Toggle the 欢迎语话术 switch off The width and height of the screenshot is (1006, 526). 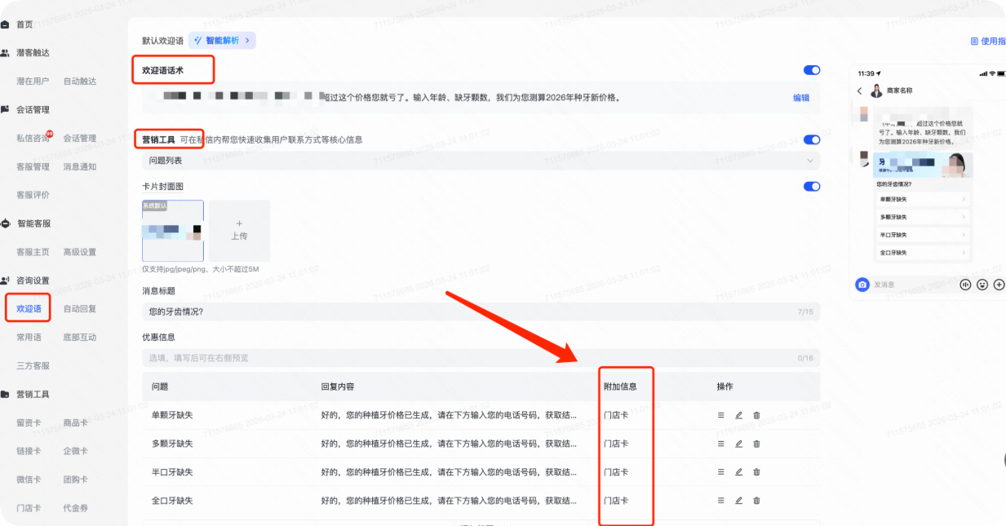coord(812,70)
